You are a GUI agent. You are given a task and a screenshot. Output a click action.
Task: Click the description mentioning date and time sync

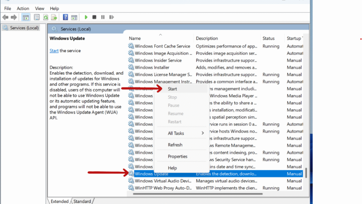coord(233,167)
